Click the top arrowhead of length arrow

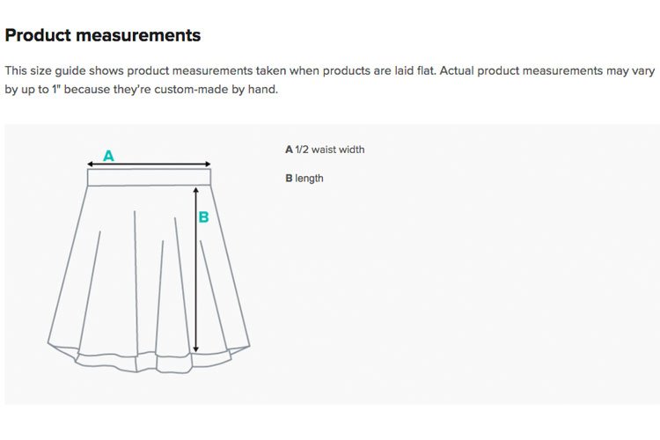pyautogui.click(x=195, y=190)
